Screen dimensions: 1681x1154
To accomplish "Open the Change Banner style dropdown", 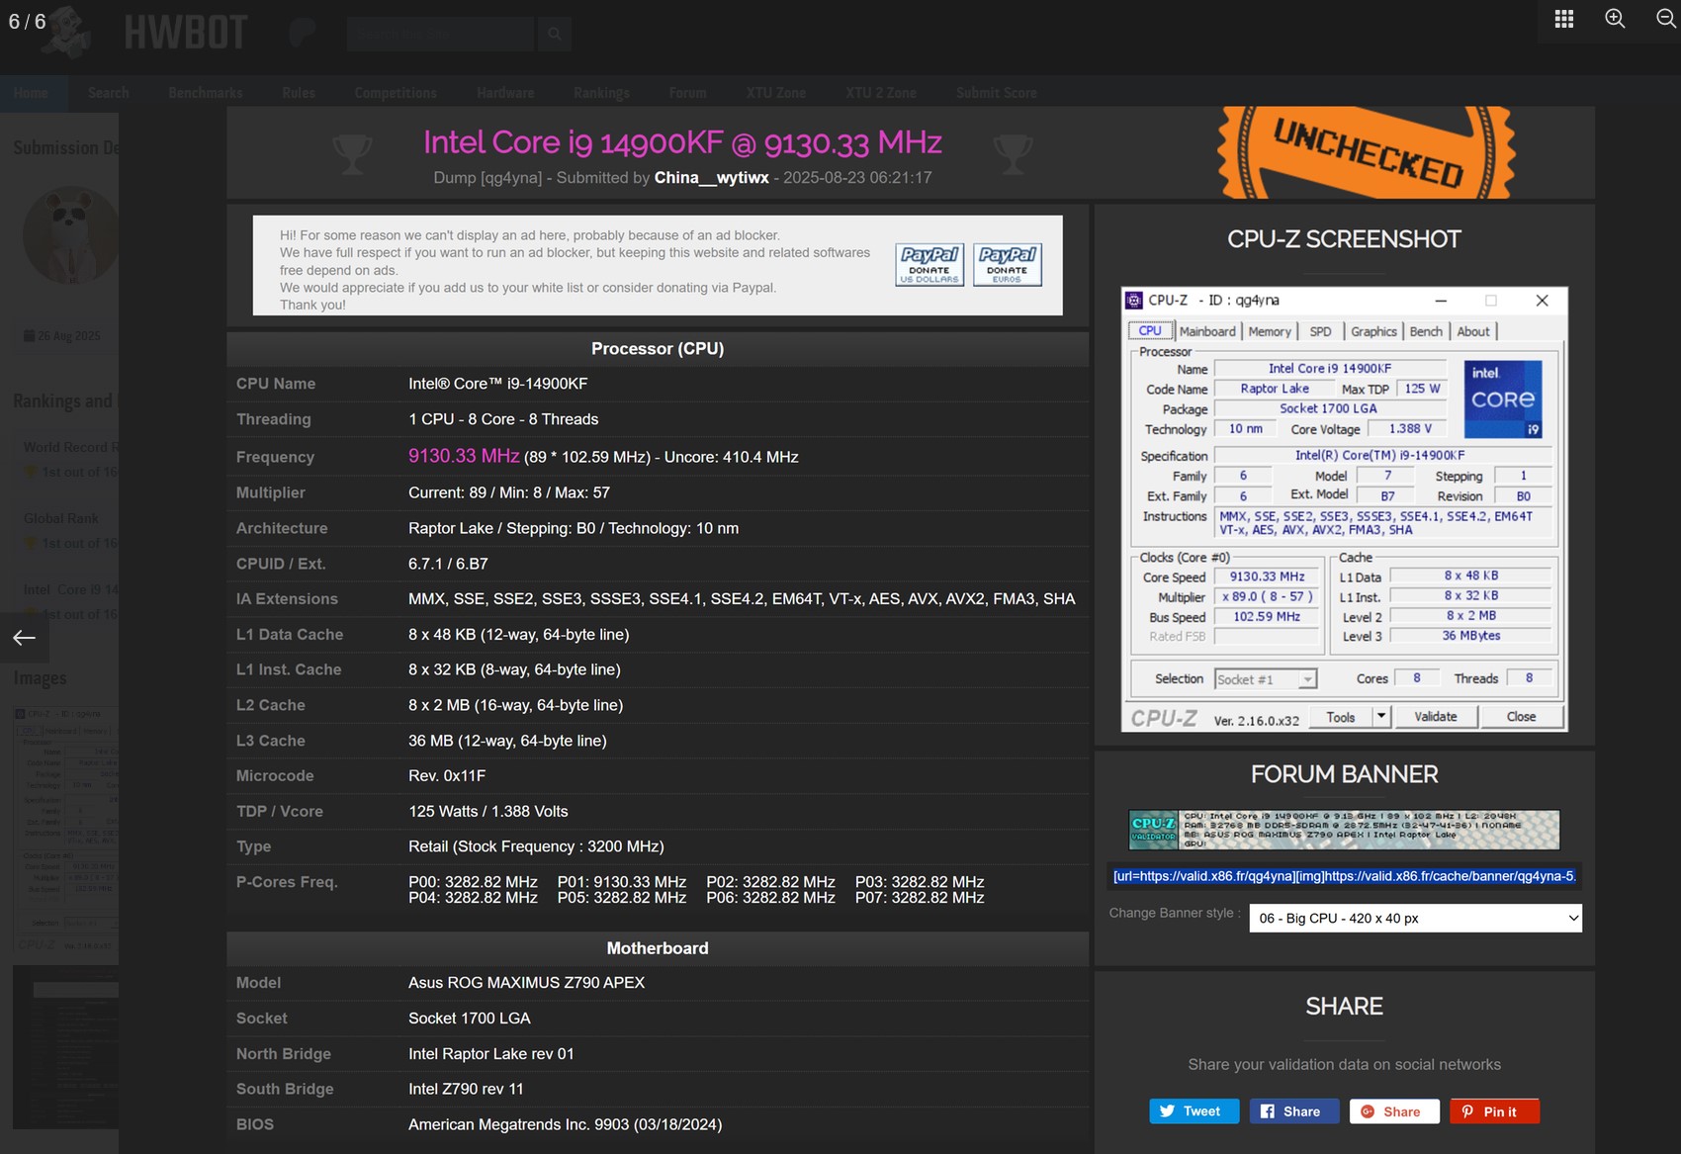I will tap(1415, 918).
